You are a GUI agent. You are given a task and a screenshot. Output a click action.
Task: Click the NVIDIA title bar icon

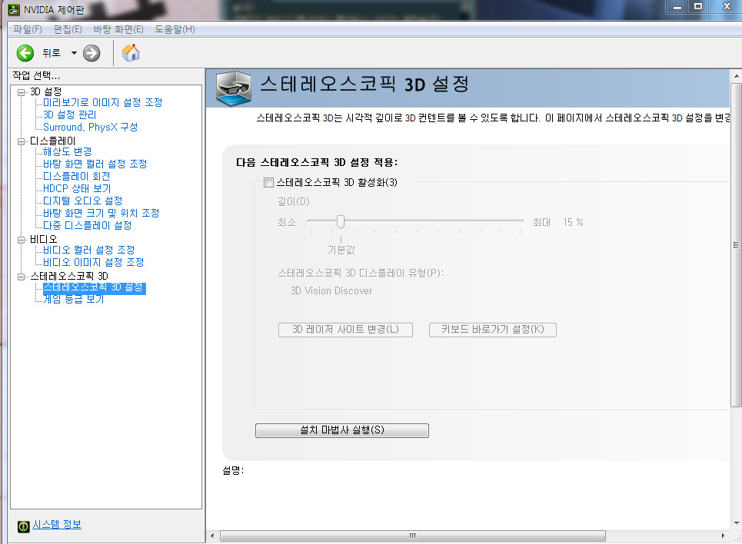(14, 9)
